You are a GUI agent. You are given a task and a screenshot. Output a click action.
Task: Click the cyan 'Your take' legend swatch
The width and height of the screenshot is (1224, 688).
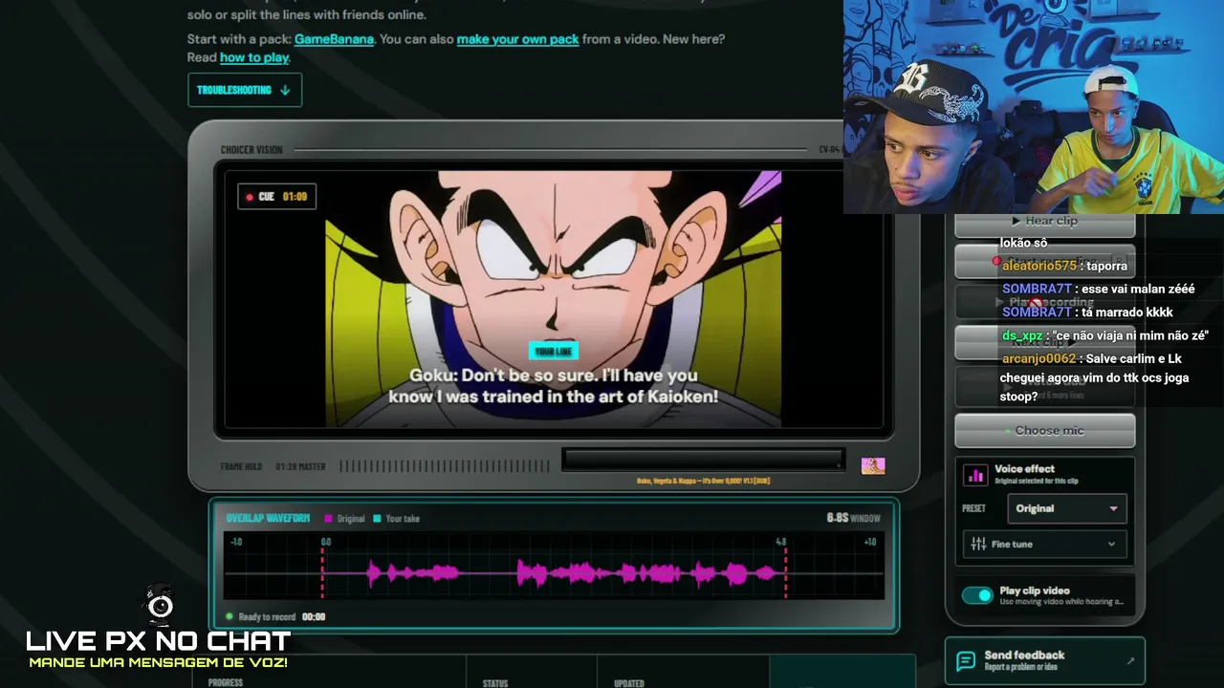click(377, 519)
